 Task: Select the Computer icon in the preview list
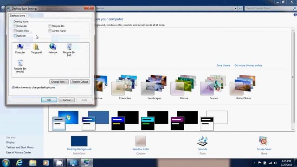coord(20,48)
